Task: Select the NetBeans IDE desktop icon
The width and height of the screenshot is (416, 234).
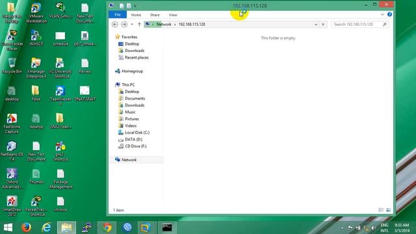Action: pyautogui.click(x=12, y=151)
